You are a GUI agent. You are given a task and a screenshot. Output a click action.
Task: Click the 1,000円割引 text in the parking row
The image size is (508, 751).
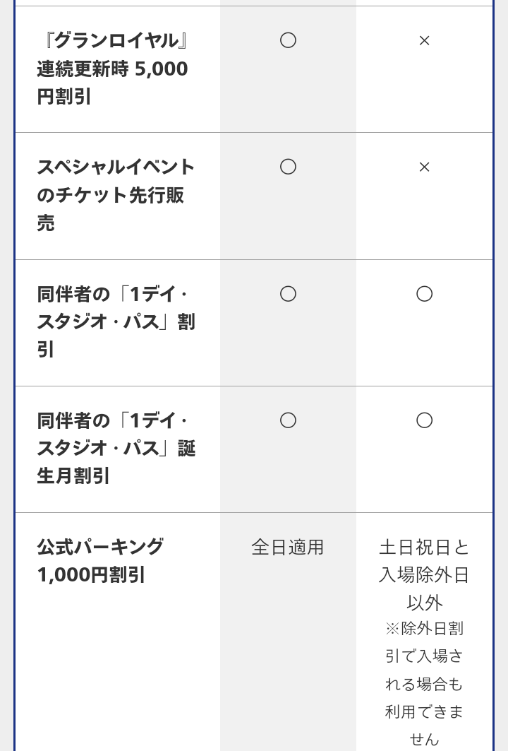coord(91,575)
